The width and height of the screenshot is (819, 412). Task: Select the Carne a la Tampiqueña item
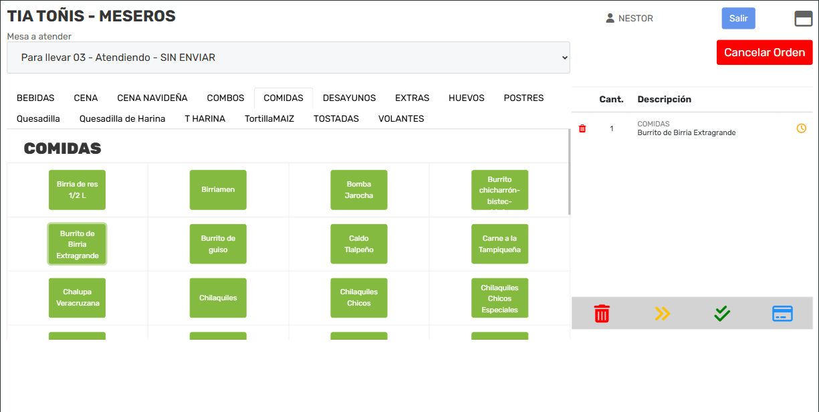[x=499, y=243]
